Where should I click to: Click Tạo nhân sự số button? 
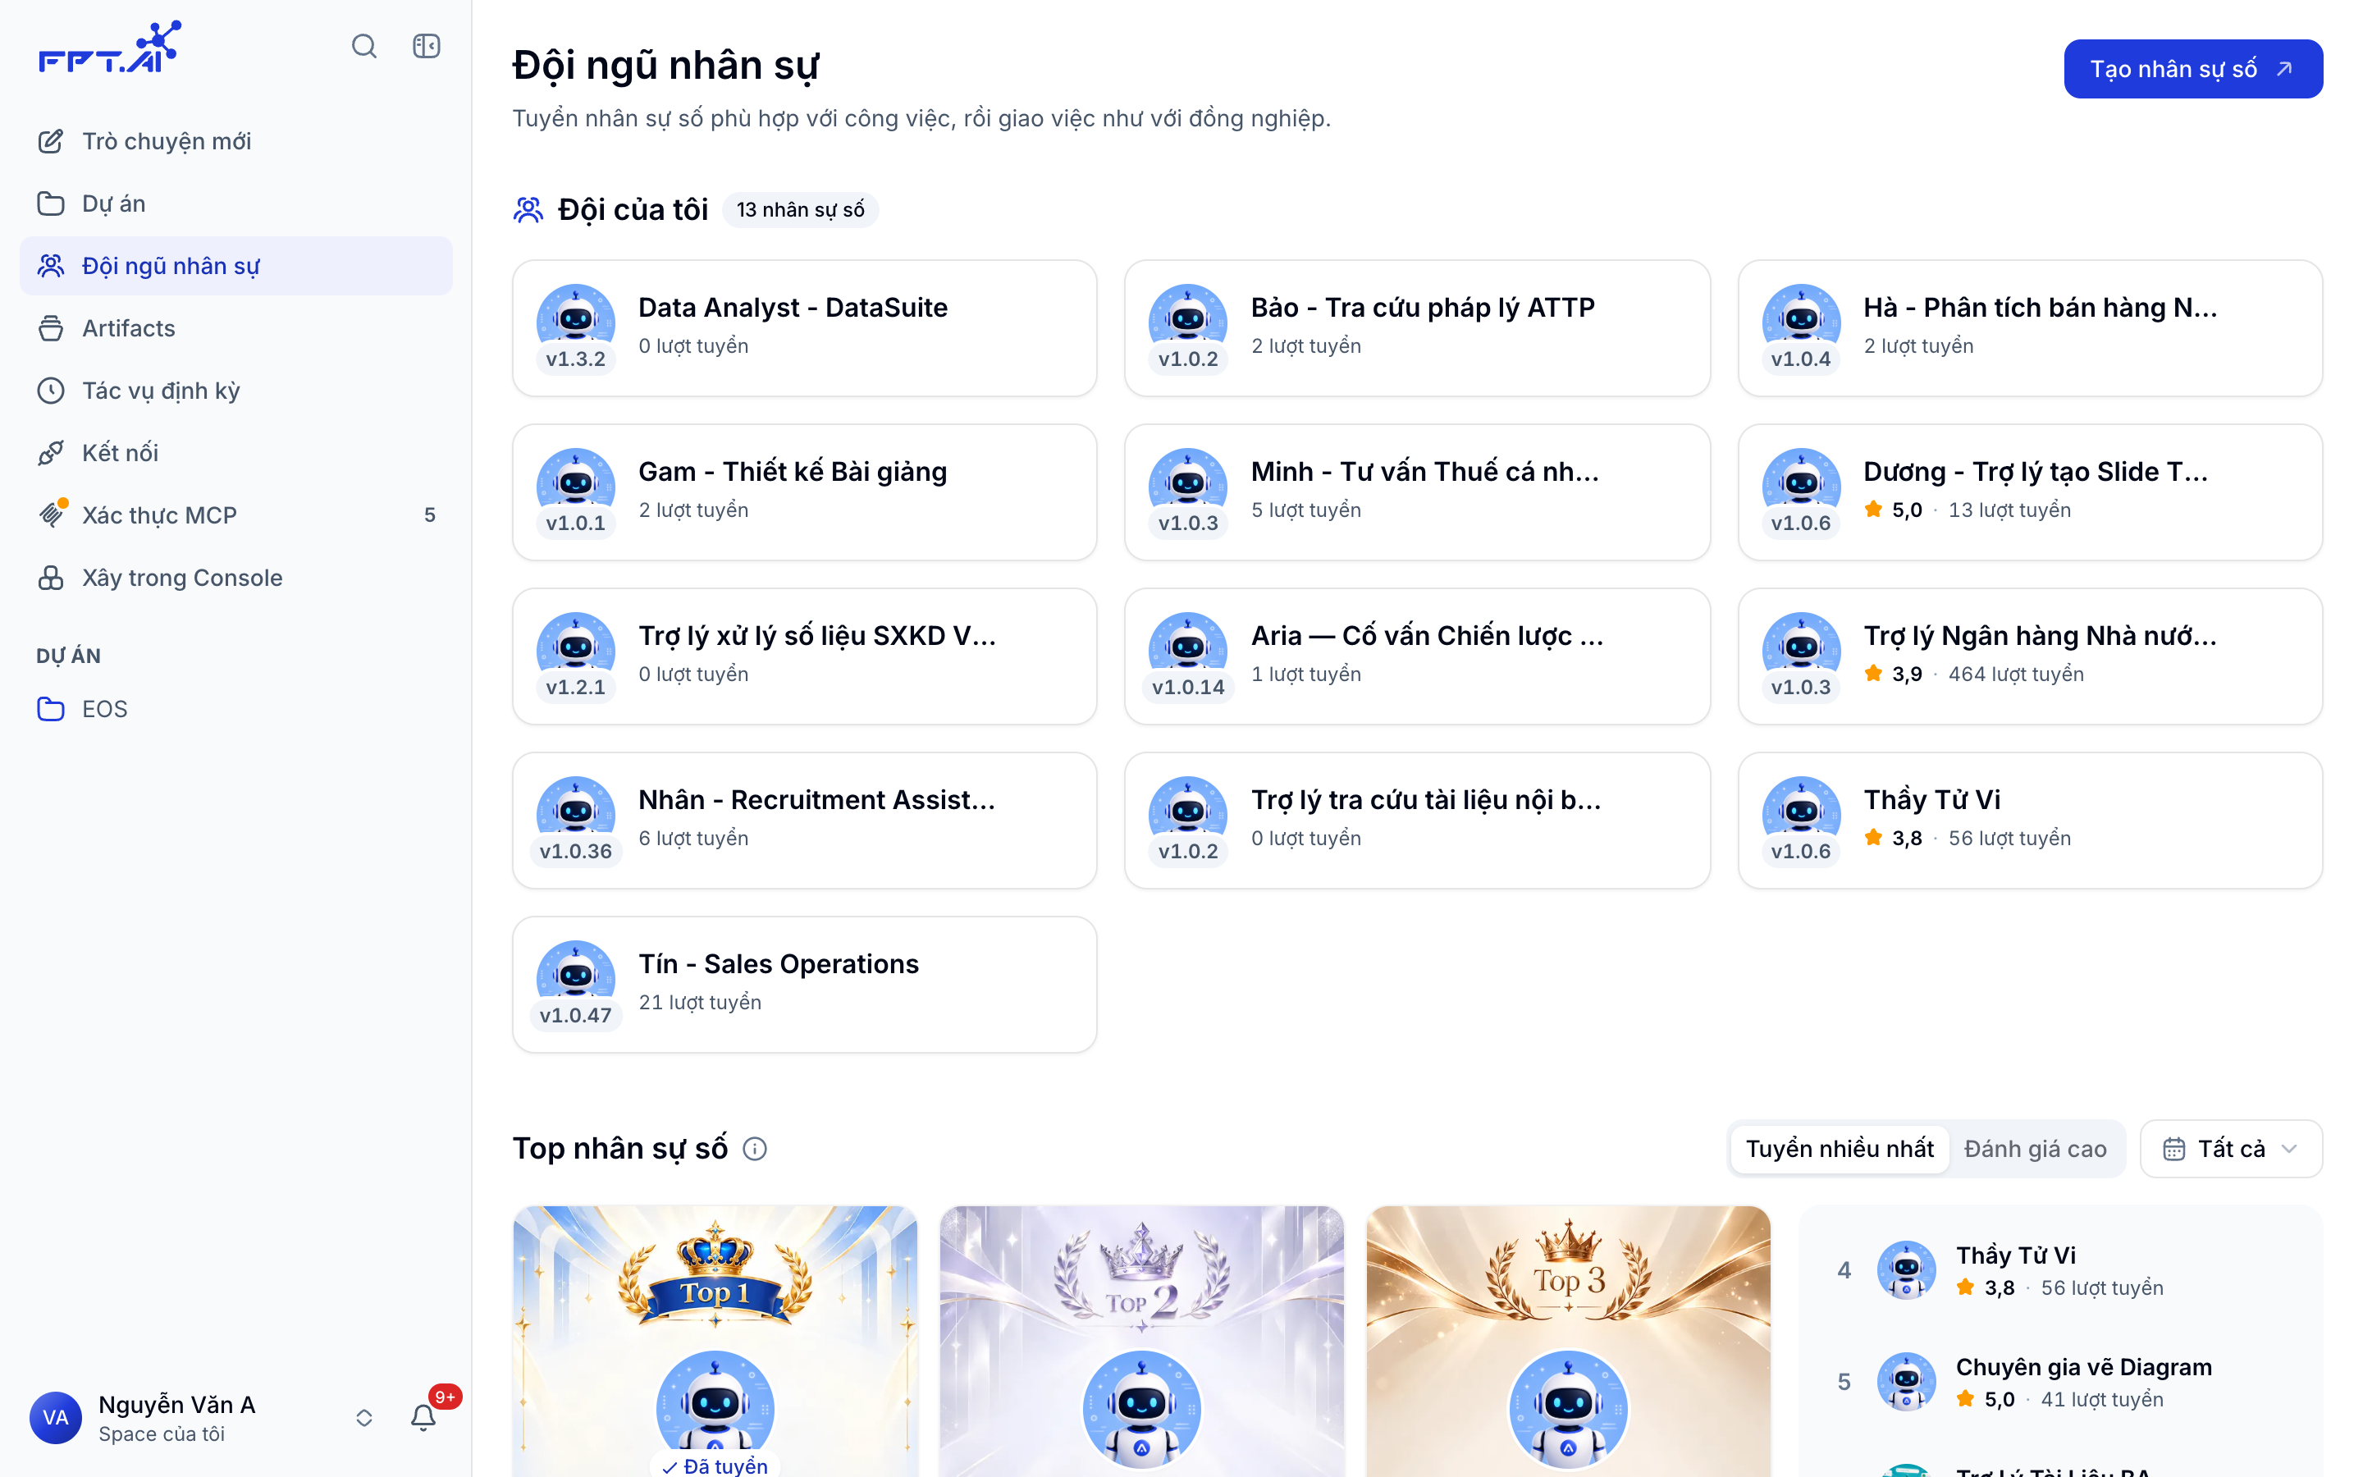pyautogui.click(x=2193, y=68)
